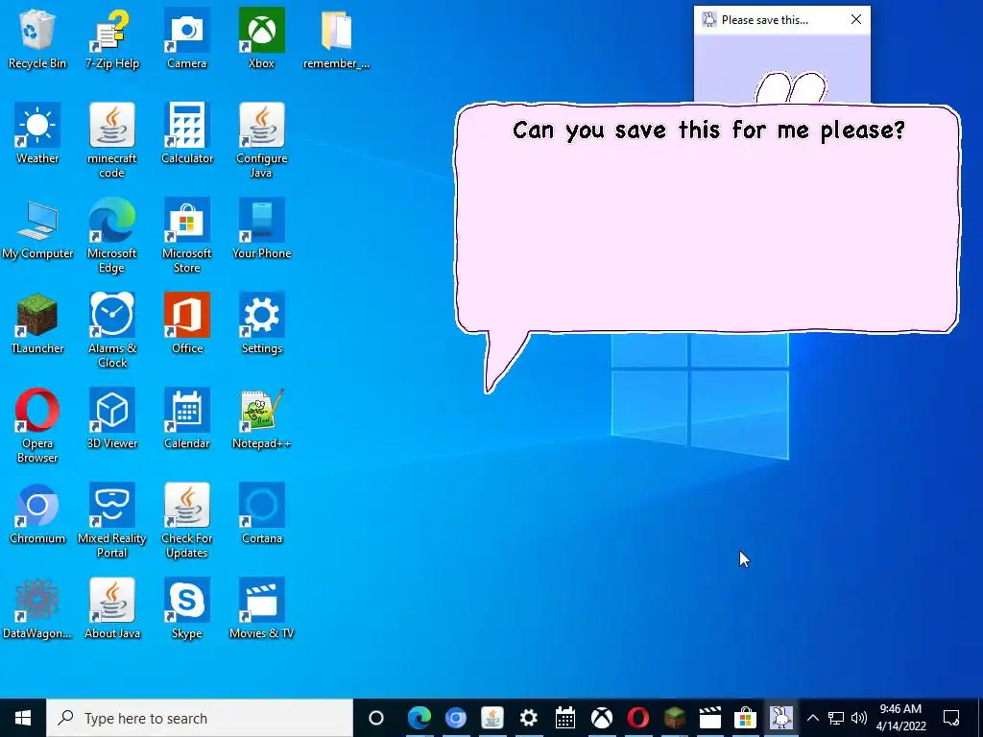Select the Configure Java shortcut
983x737 pixels.
click(261, 140)
